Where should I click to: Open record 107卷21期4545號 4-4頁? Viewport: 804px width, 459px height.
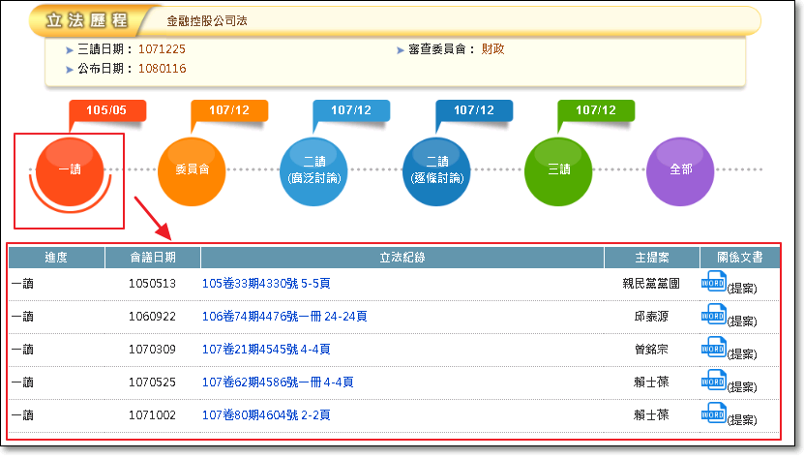point(266,350)
